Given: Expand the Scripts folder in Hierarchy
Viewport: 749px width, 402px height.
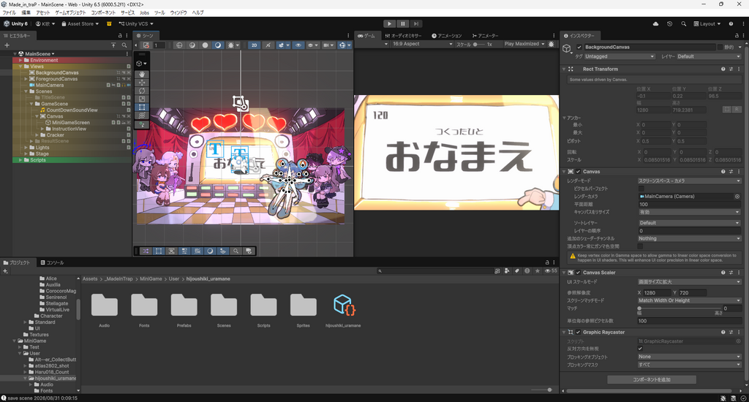Looking at the screenshot, I should (x=20, y=160).
